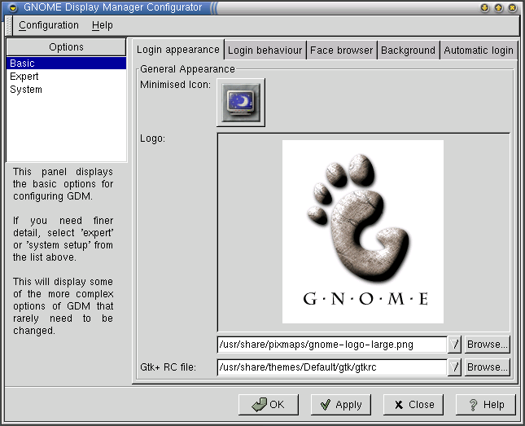Open the window menu icon in title bar
The width and height of the screenshot is (525, 426).
13,7
